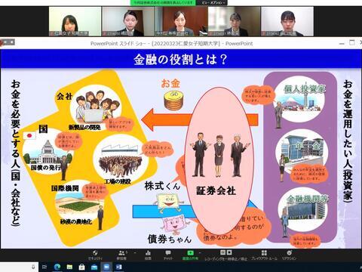Screen dimensions: 362x272
Task: Open File Explorer from the taskbar
Action: click(x=69, y=267)
